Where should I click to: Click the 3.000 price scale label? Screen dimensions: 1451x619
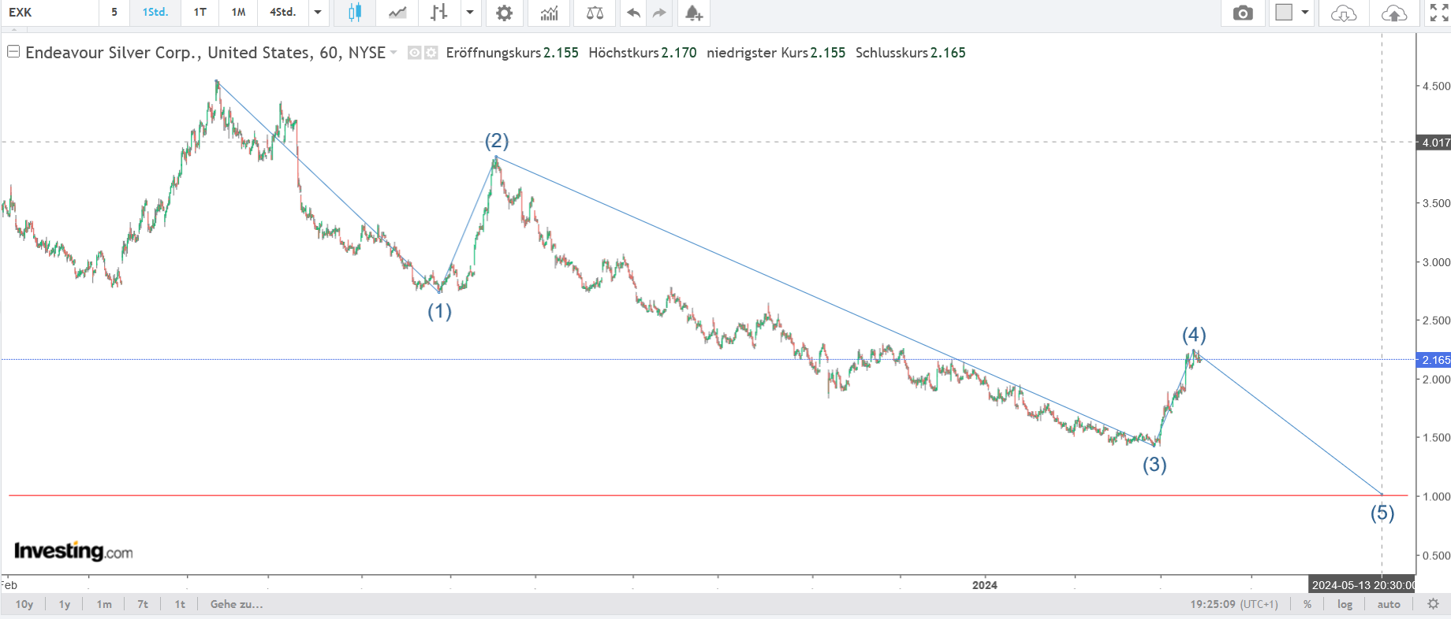point(1436,262)
